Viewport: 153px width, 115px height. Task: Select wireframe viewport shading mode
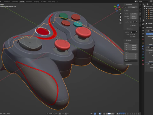coord(107,114)
